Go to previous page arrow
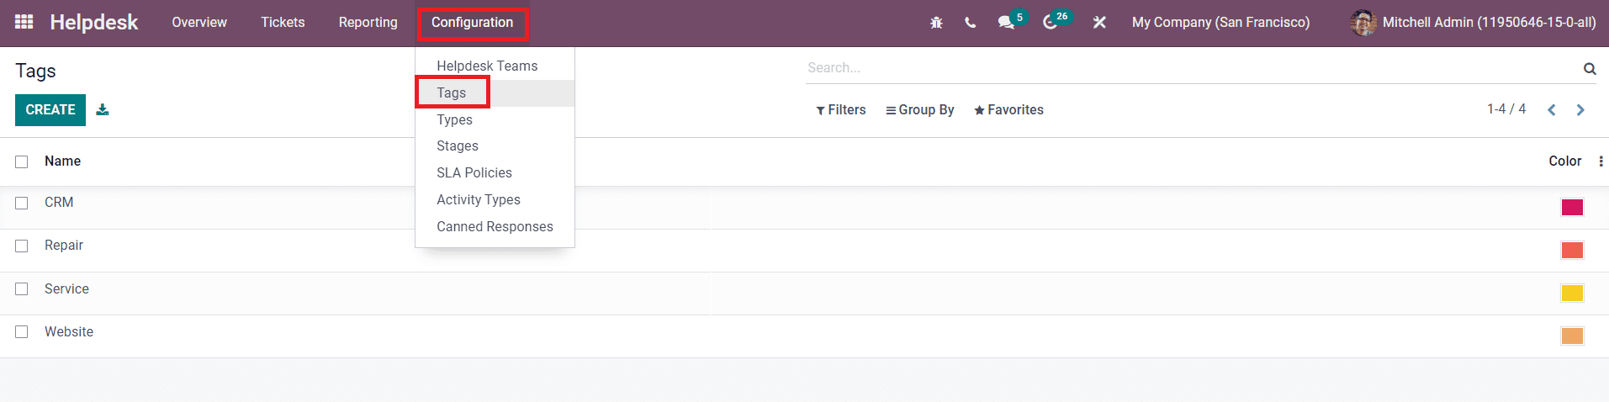The image size is (1609, 402). click(1552, 110)
